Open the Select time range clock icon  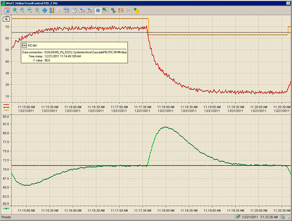point(74,10)
